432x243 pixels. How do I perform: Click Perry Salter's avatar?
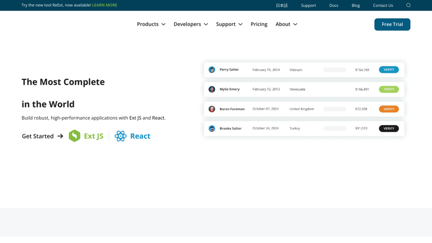(x=212, y=70)
